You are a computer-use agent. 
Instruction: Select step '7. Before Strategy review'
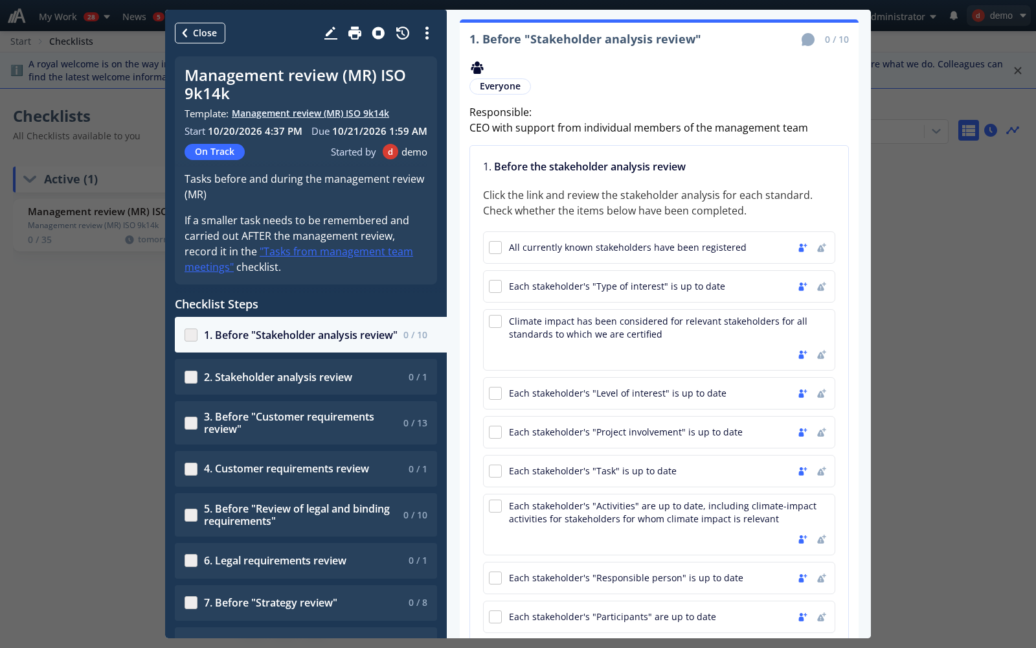(306, 603)
